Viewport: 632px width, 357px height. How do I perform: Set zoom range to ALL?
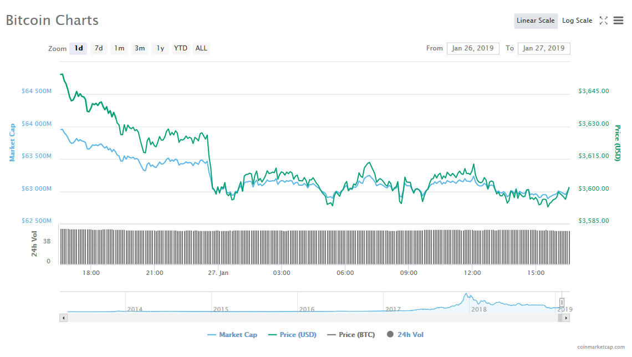point(201,48)
